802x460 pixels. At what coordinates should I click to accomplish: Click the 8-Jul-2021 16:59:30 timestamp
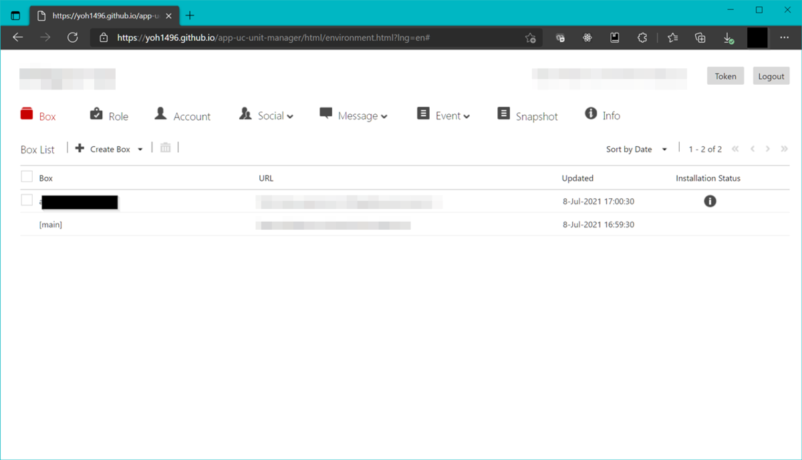click(598, 224)
